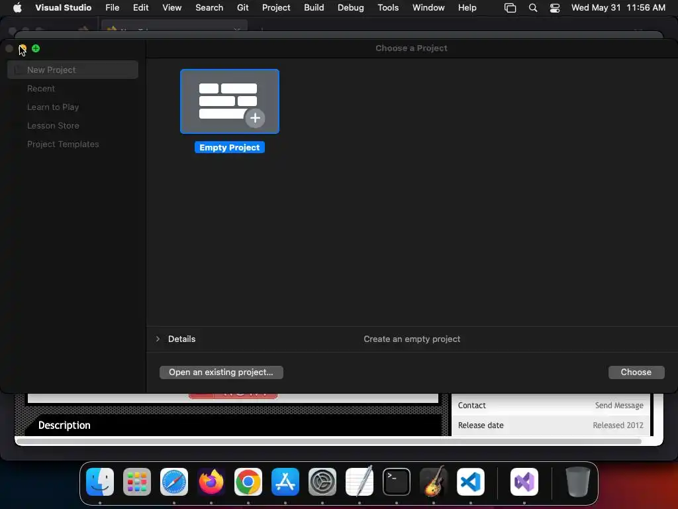Image resolution: width=678 pixels, height=509 pixels.
Task: Open Visual Studio Code from the Dock
Action: (x=471, y=482)
